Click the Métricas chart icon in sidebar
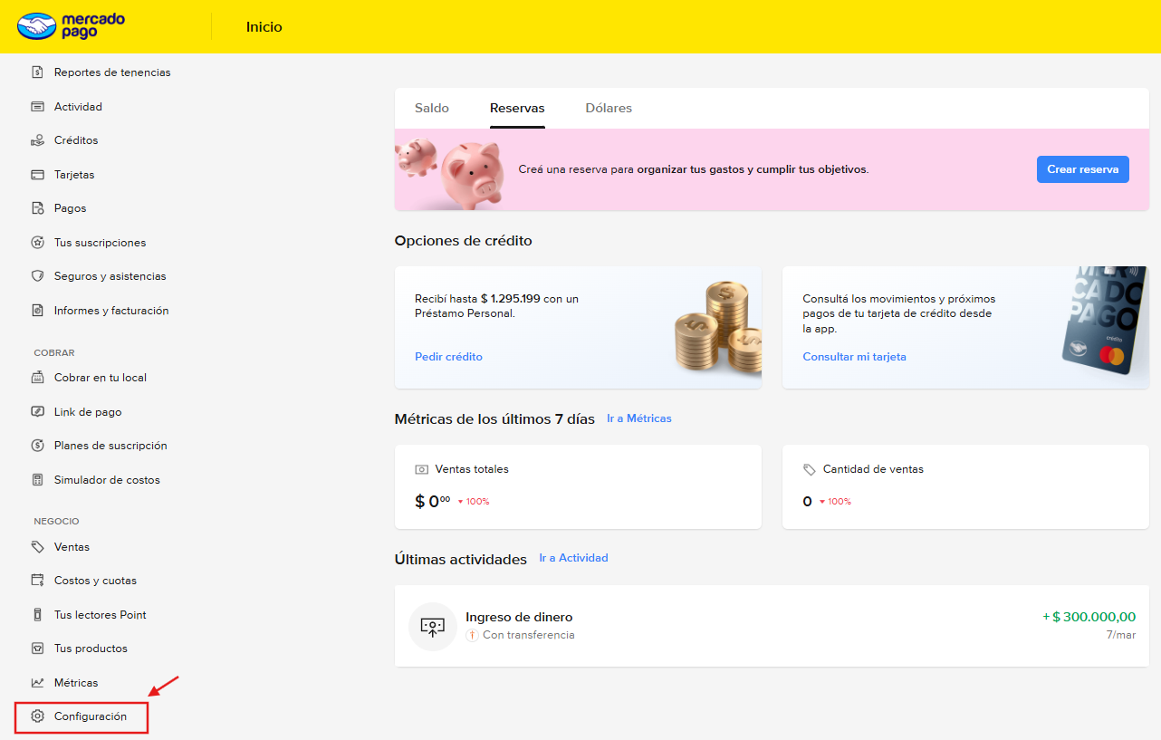Image resolution: width=1161 pixels, height=740 pixels. coord(37,683)
